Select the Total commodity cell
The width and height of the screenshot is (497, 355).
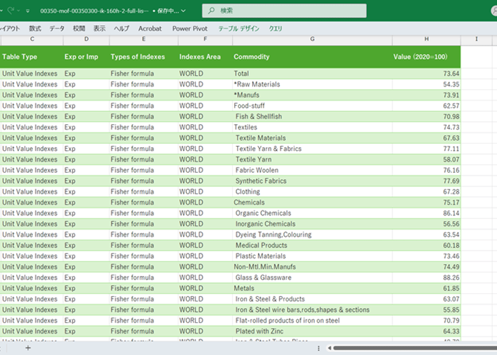click(x=312, y=74)
